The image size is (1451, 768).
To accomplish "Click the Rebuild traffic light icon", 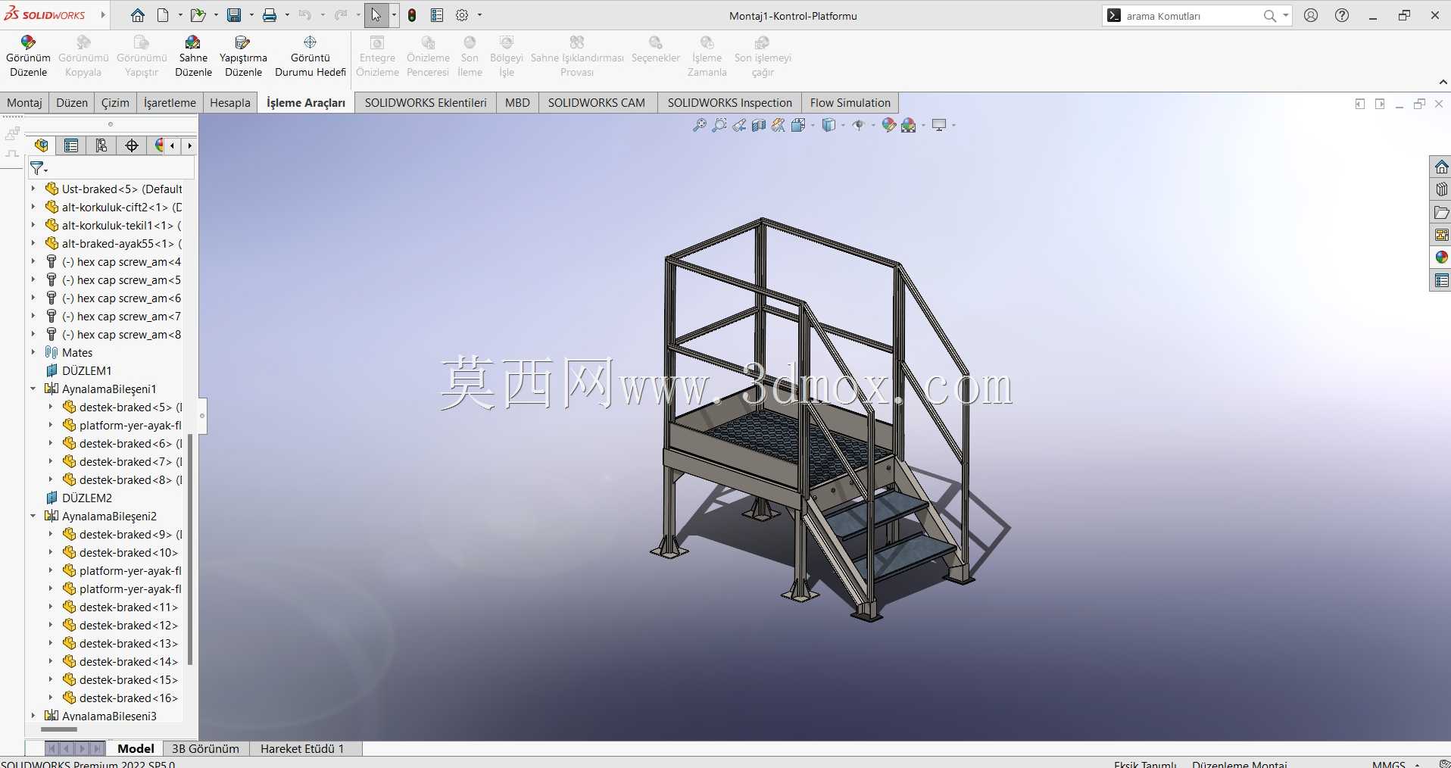I will (x=412, y=15).
